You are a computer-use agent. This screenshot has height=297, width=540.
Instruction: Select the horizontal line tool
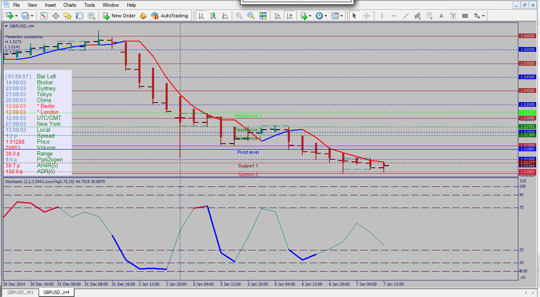coord(394,16)
